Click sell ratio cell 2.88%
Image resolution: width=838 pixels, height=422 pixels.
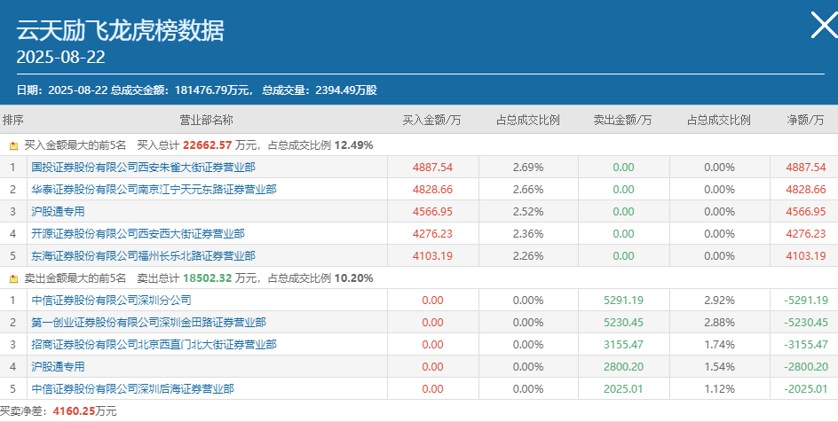[x=719, y=322]
